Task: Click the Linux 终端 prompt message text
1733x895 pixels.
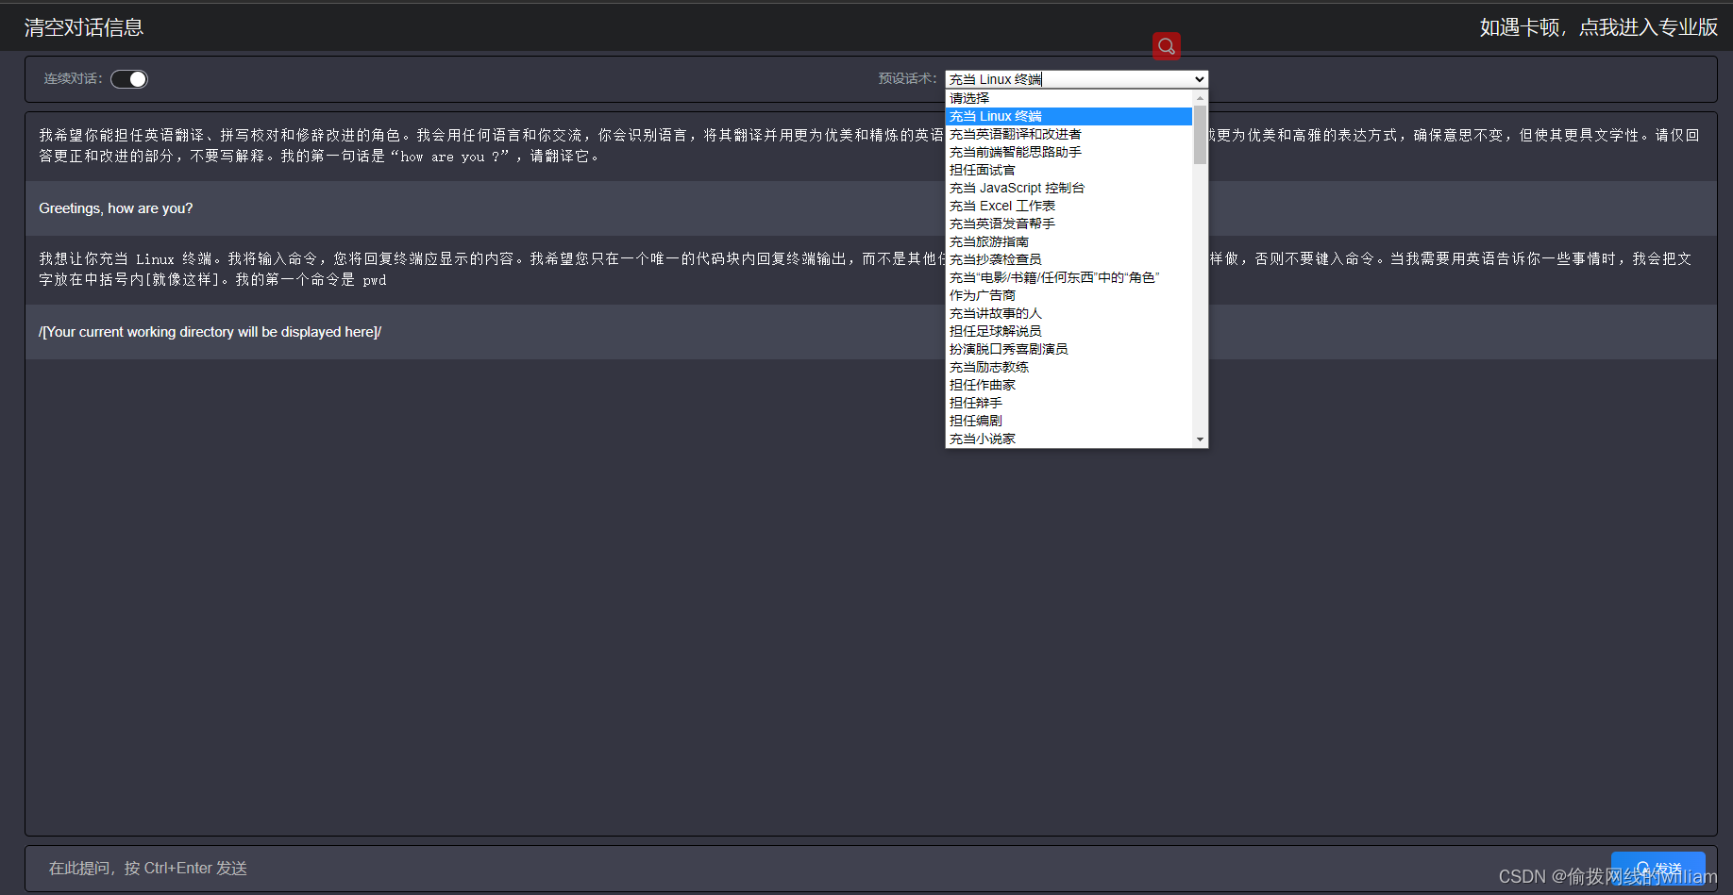Action: (x=866, y=269)
